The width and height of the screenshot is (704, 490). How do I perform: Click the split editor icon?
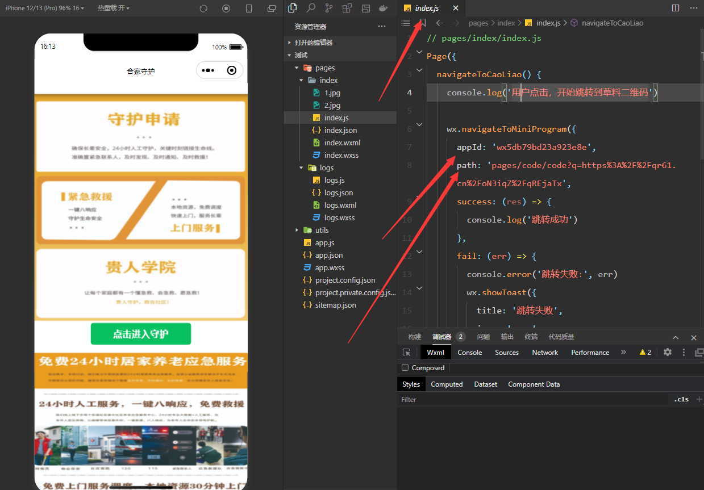coord(676,8)
